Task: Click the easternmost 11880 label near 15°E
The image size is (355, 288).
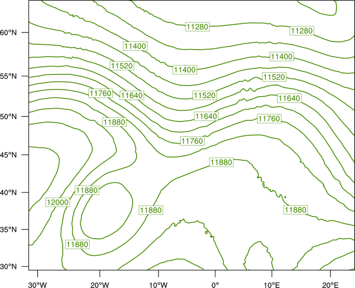Action: pyautogui.click(x=296, y=210)
